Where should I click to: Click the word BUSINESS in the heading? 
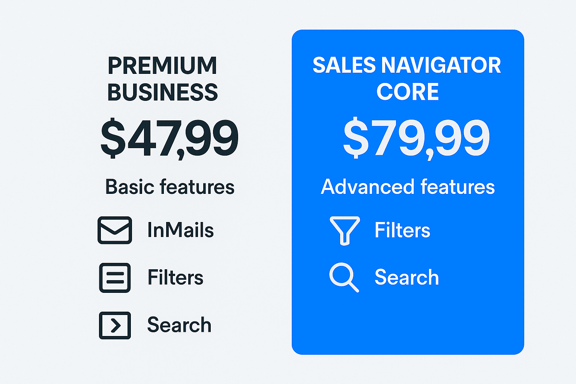pyautogui.click(x=162, y=92)
